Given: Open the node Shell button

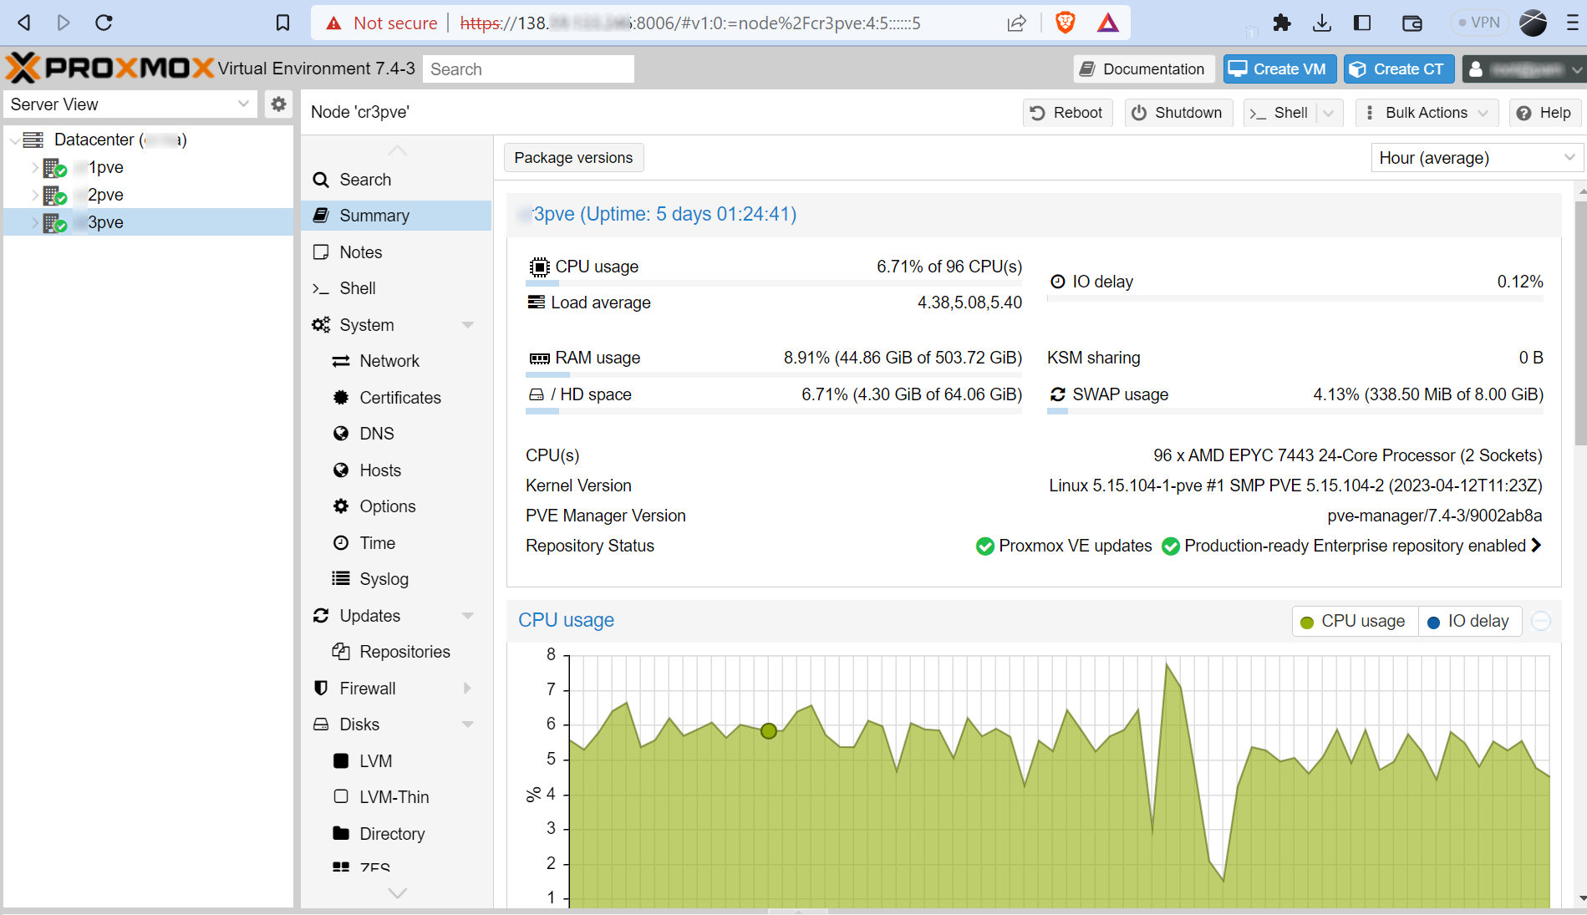Looking at the screenshot, I should pos(1279,113).
